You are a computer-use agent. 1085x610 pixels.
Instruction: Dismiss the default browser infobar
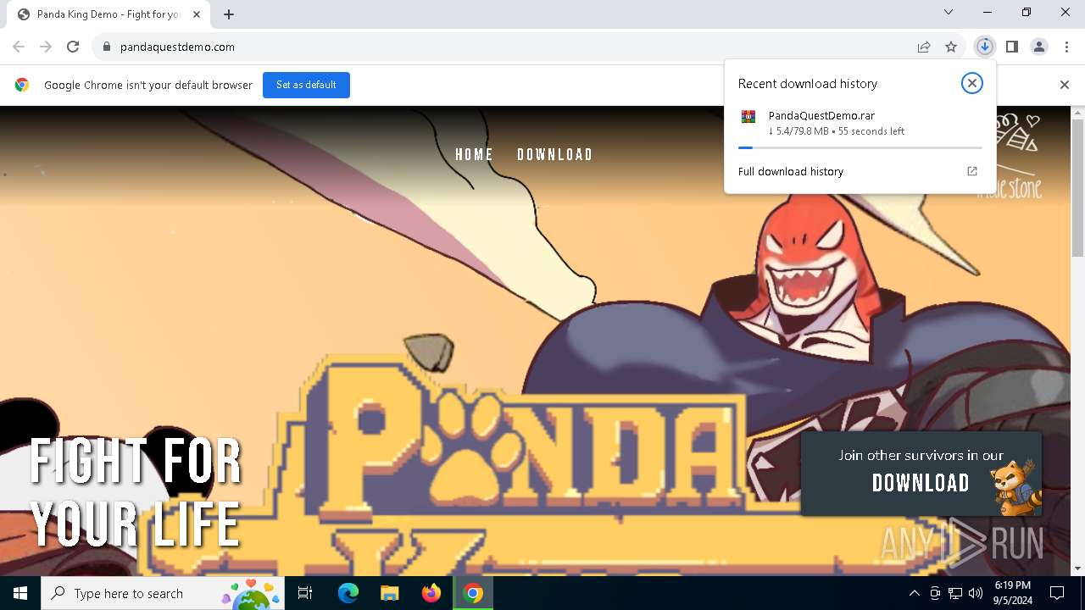tap(1065, 85)
